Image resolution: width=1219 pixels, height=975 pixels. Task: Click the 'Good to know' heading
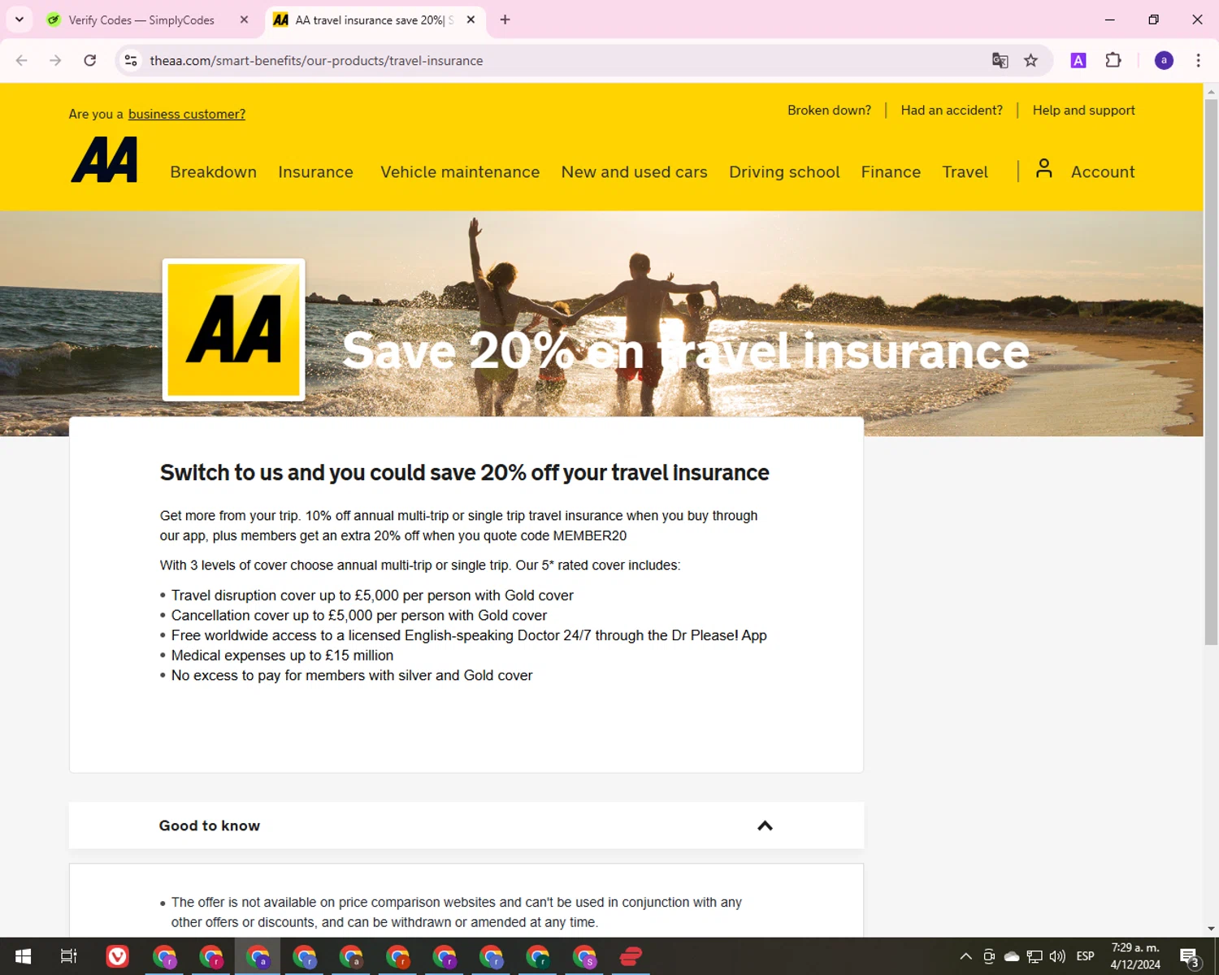(210, 825)
